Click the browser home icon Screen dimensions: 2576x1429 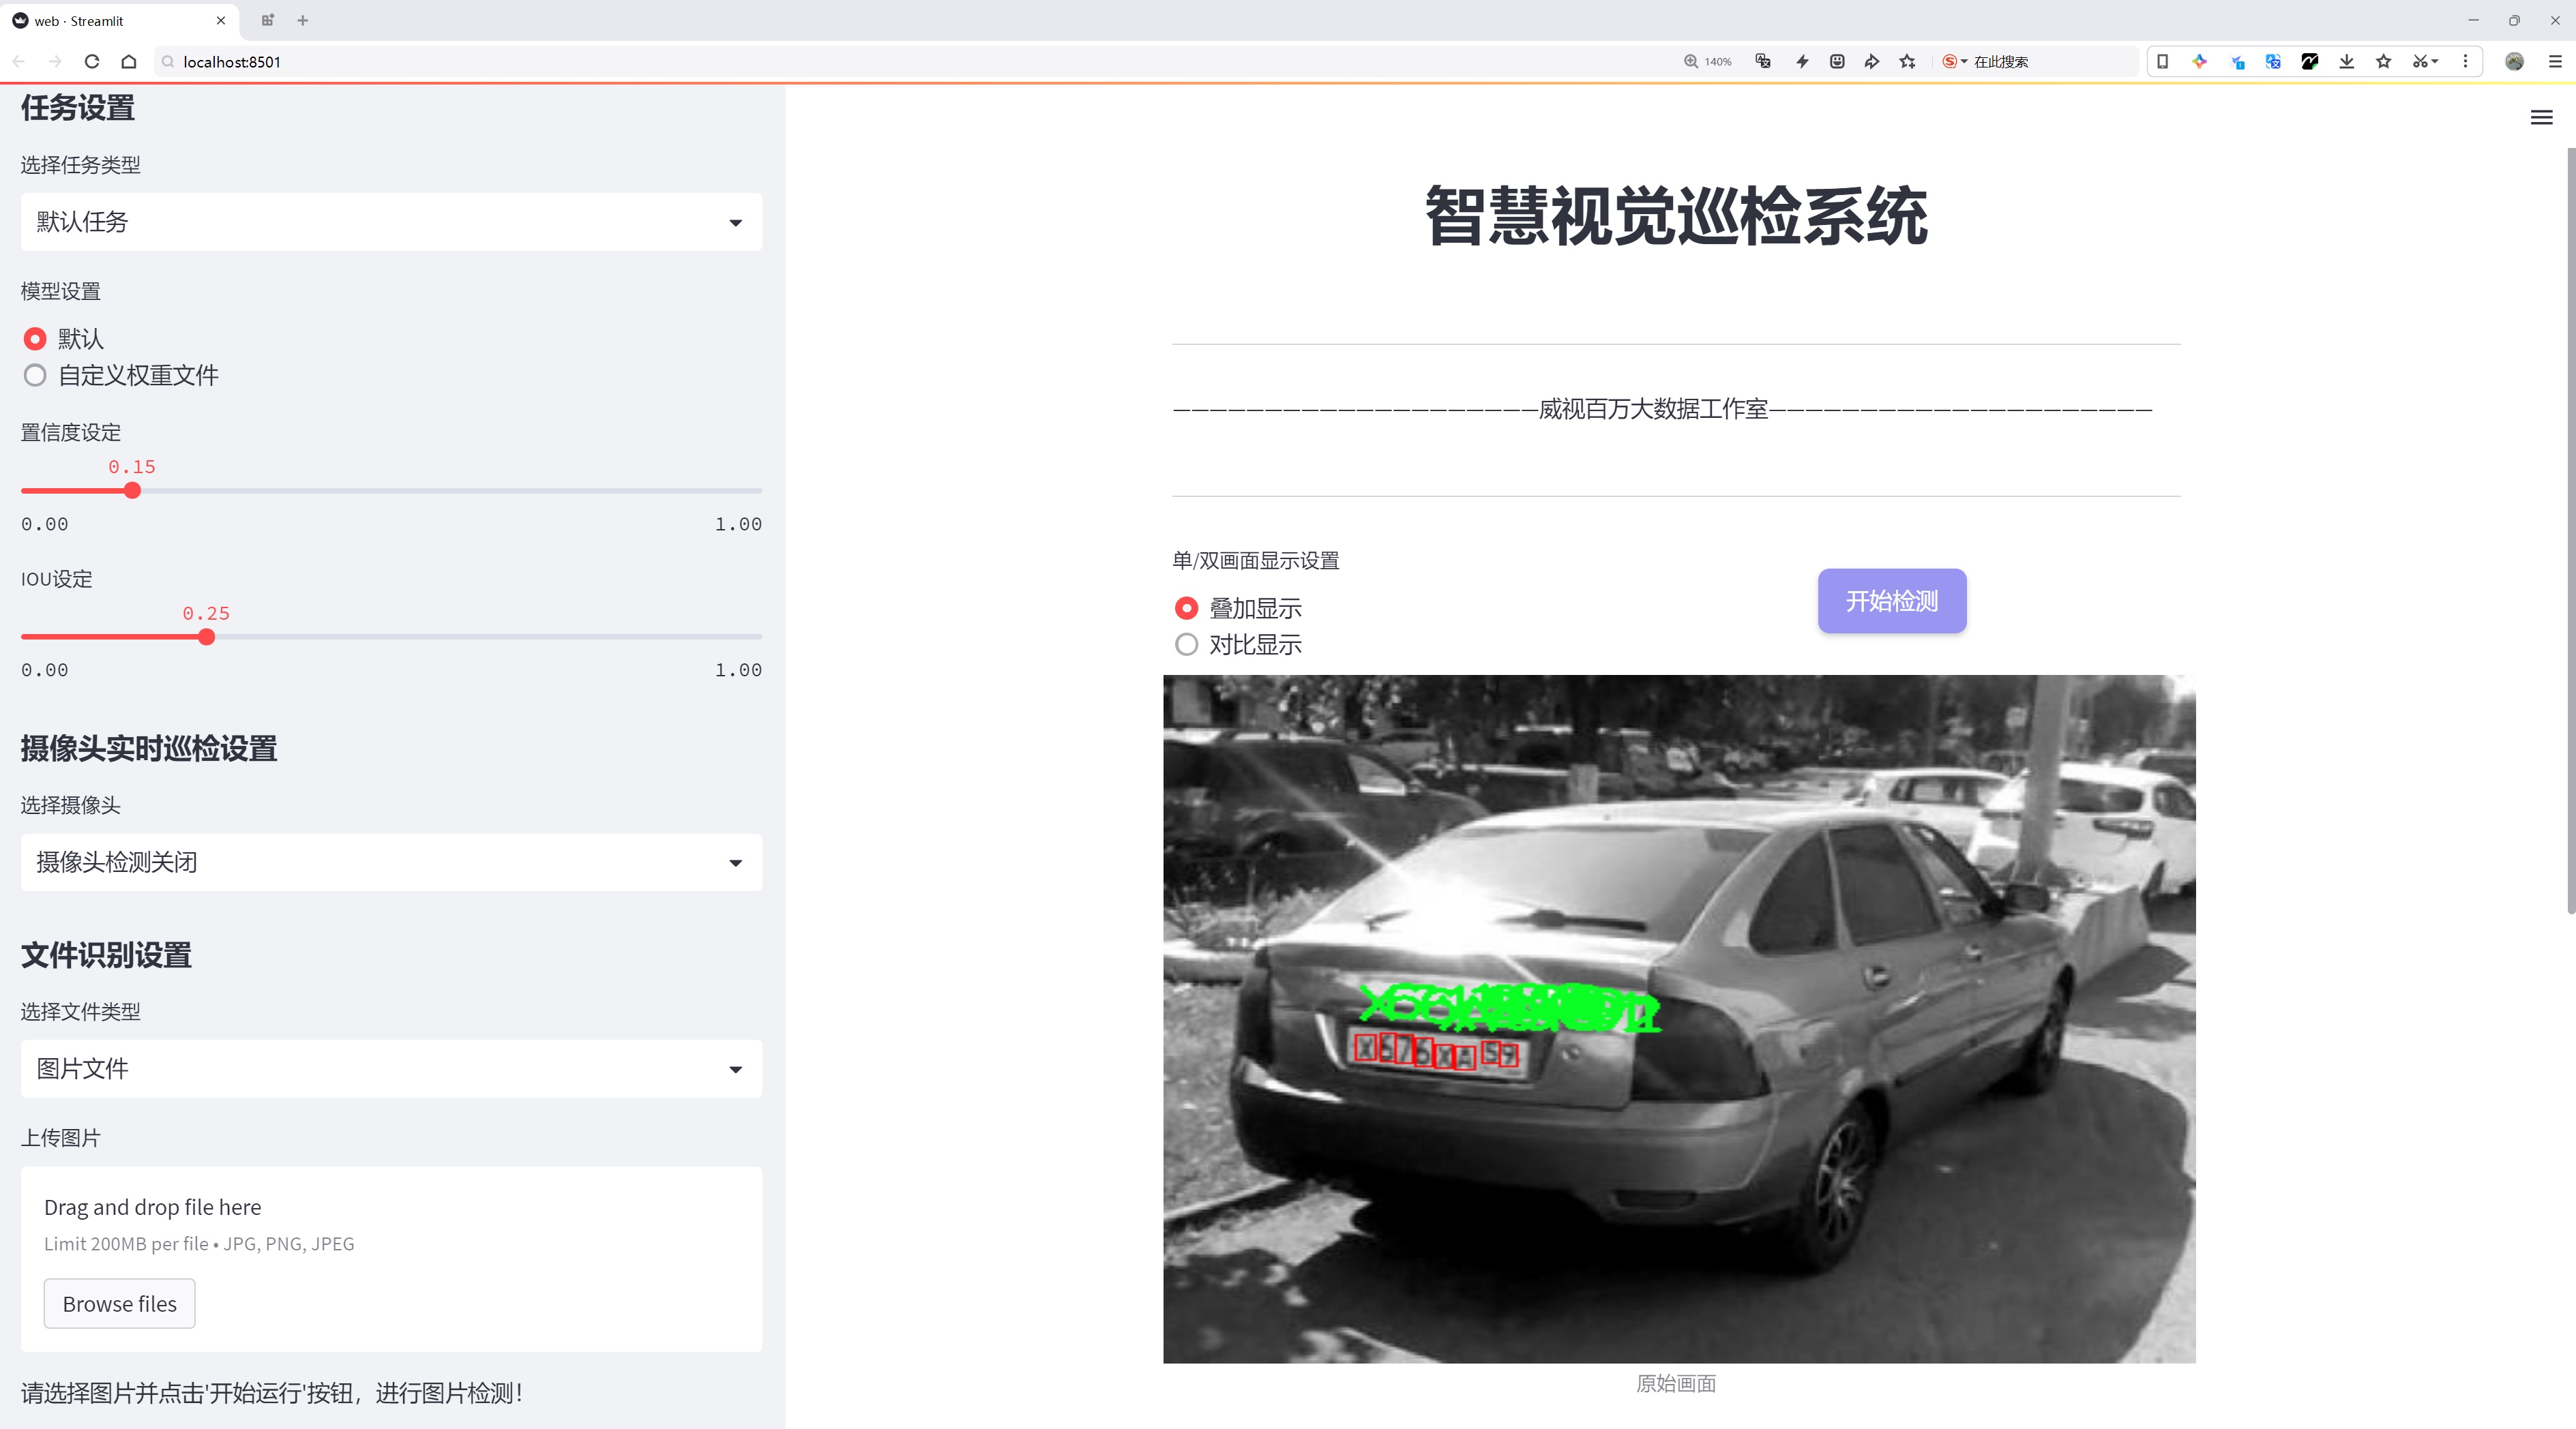(x=129, y=62)
